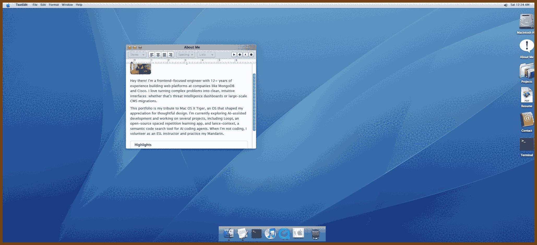Screen dimensions: 537x245
Task: Open the Format menu
Action: 54,5
